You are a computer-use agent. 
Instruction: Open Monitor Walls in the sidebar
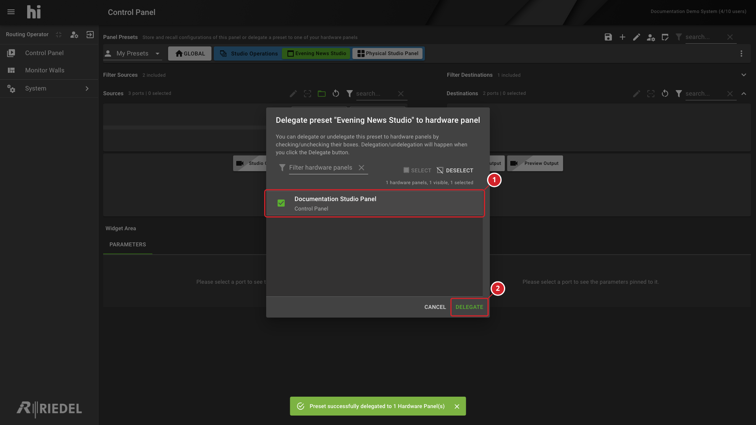49,70
